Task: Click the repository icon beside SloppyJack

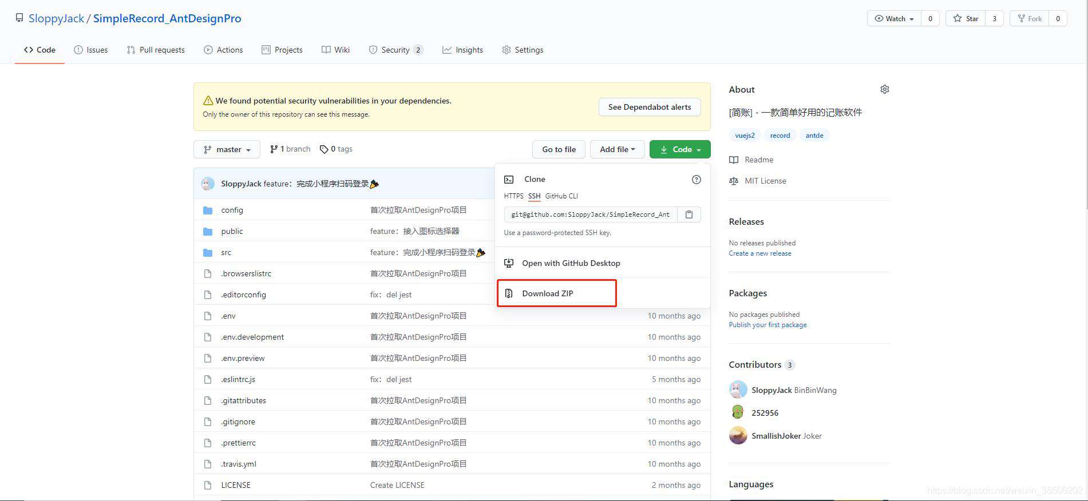Action: pos(19,18)
